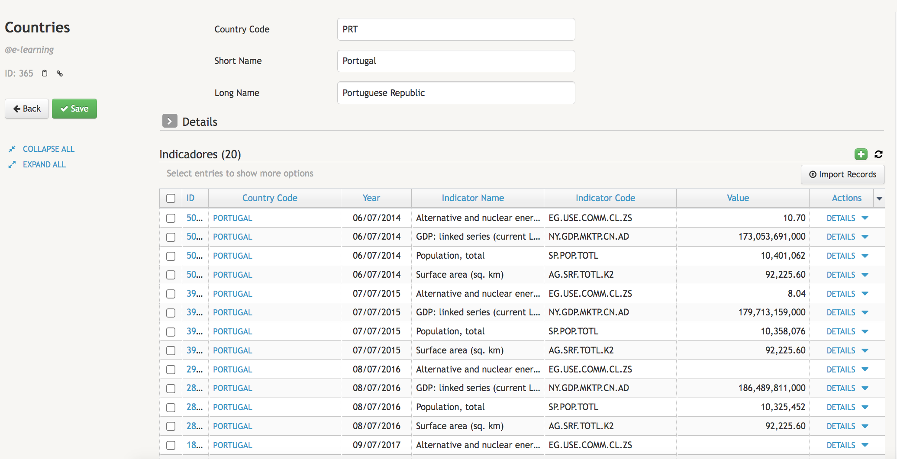Sort by the Actions column header
This screenshot has width=897, height=459.
[x=846, y=198]
